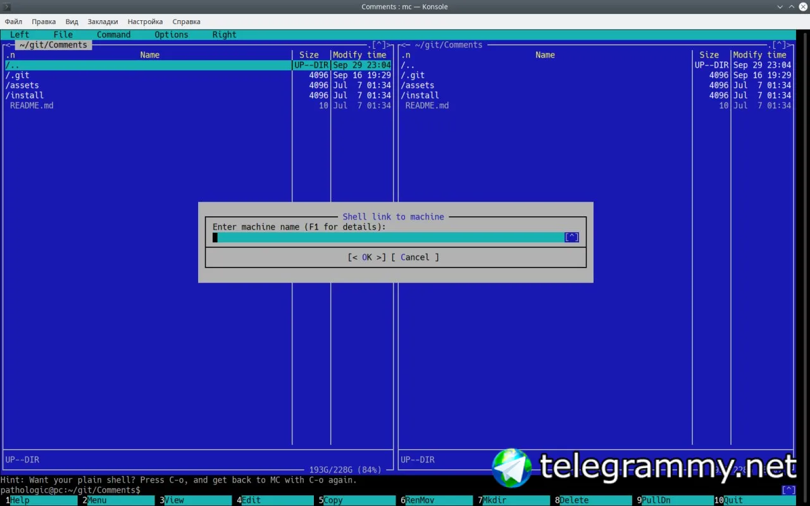The height and width of the screenshot is (506, 810).
Task: Open the Command menu in mc
Action: click(x=114, y=35)
